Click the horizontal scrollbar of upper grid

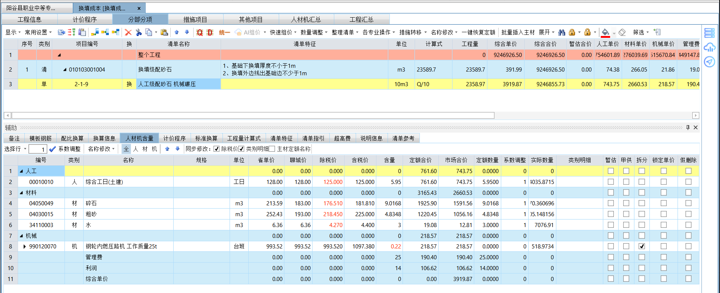[x=253, y=115]
